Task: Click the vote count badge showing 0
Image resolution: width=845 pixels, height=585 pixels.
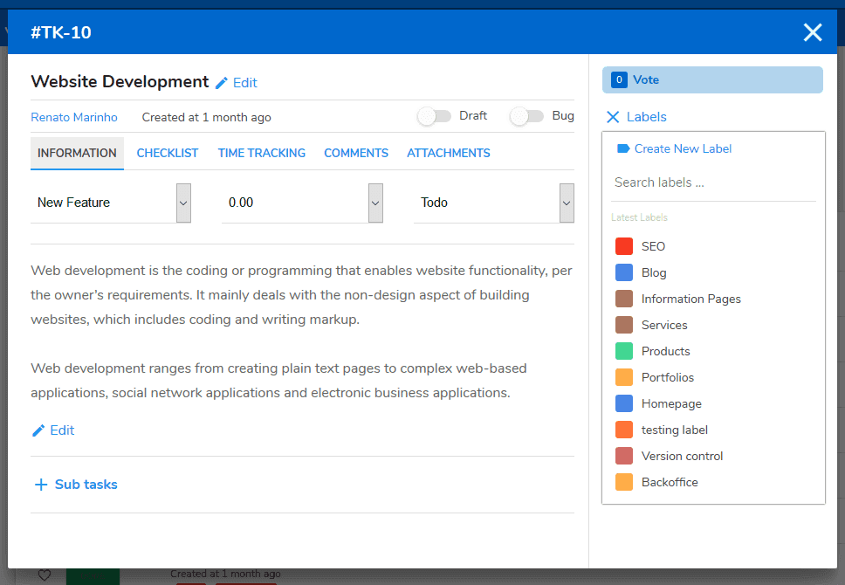Action: pos(619,79)
